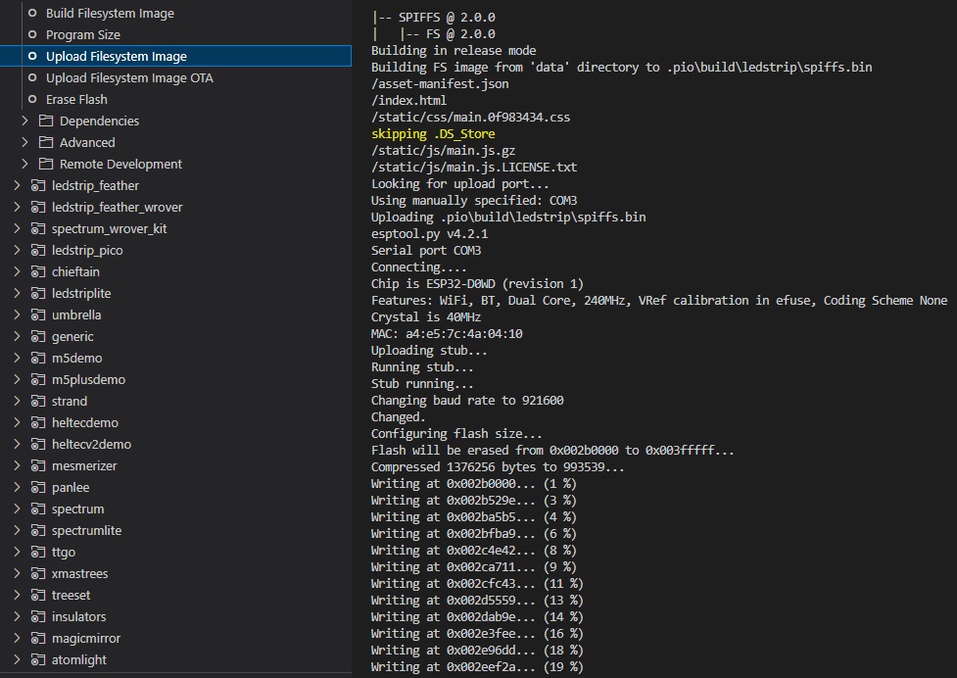
Task: Click heltecv2demo environment folder icon
Action: [38, 444]
